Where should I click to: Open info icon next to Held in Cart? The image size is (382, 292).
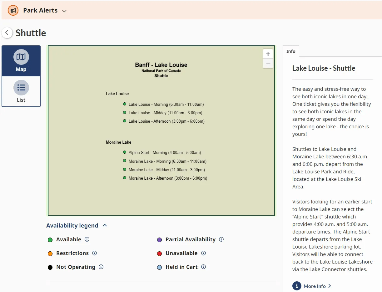[x=203, y=267]
